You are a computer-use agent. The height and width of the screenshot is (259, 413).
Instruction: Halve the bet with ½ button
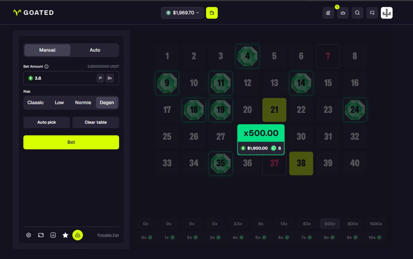point(100,78)
